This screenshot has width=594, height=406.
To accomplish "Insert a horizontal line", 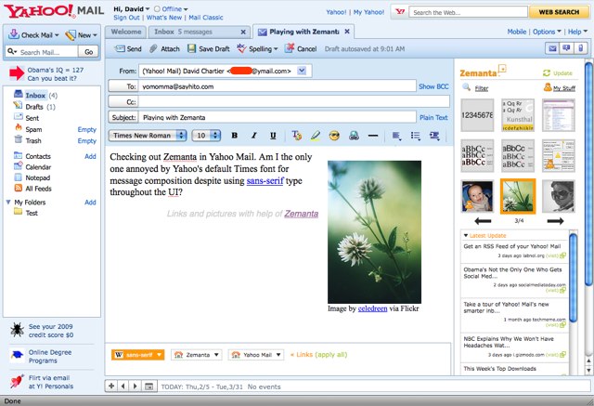I will 373,136.
